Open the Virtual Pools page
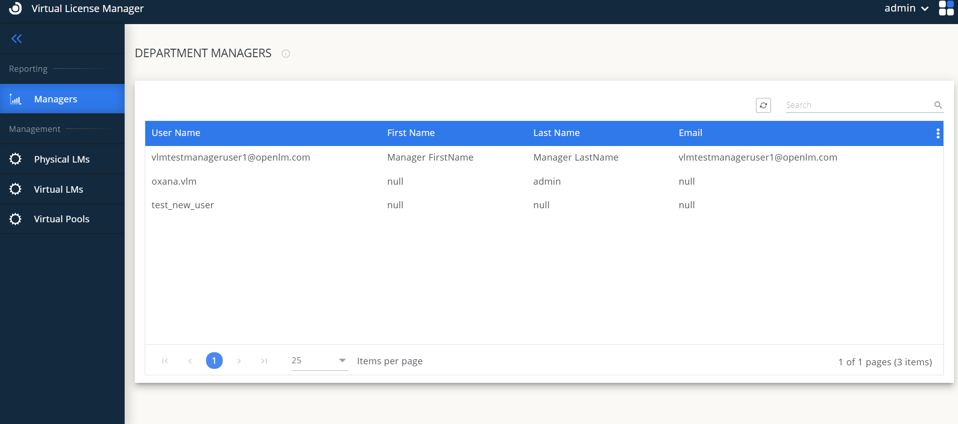 [62, 219]
